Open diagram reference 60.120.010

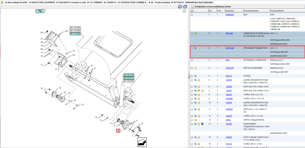129,75
